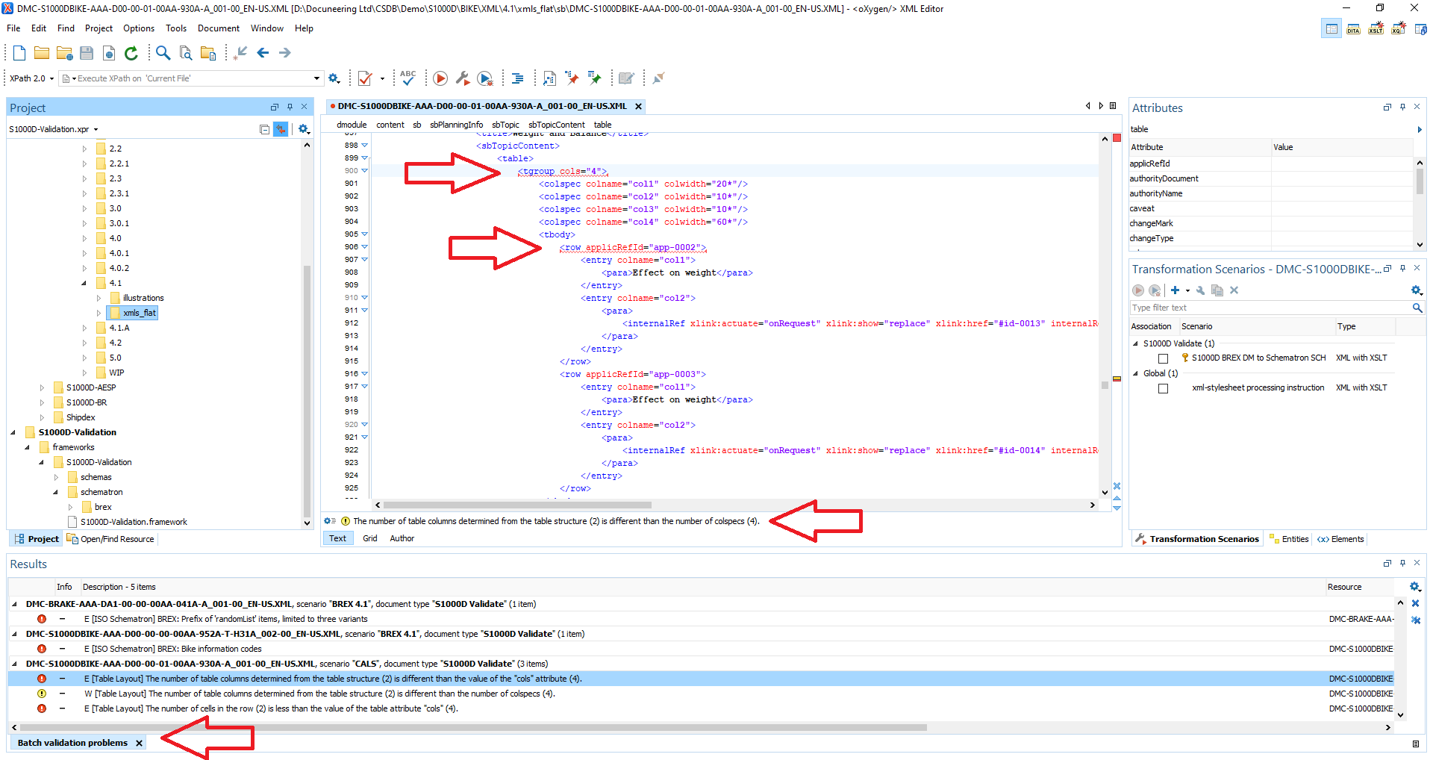Click the Format and Indent icon
Image resolution: width=1433 pixels, height=760 pixels.
(x=517, y=78)
